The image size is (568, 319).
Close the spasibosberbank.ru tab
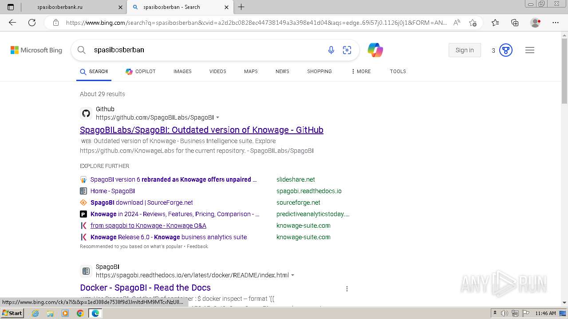[x=121, y=7]
